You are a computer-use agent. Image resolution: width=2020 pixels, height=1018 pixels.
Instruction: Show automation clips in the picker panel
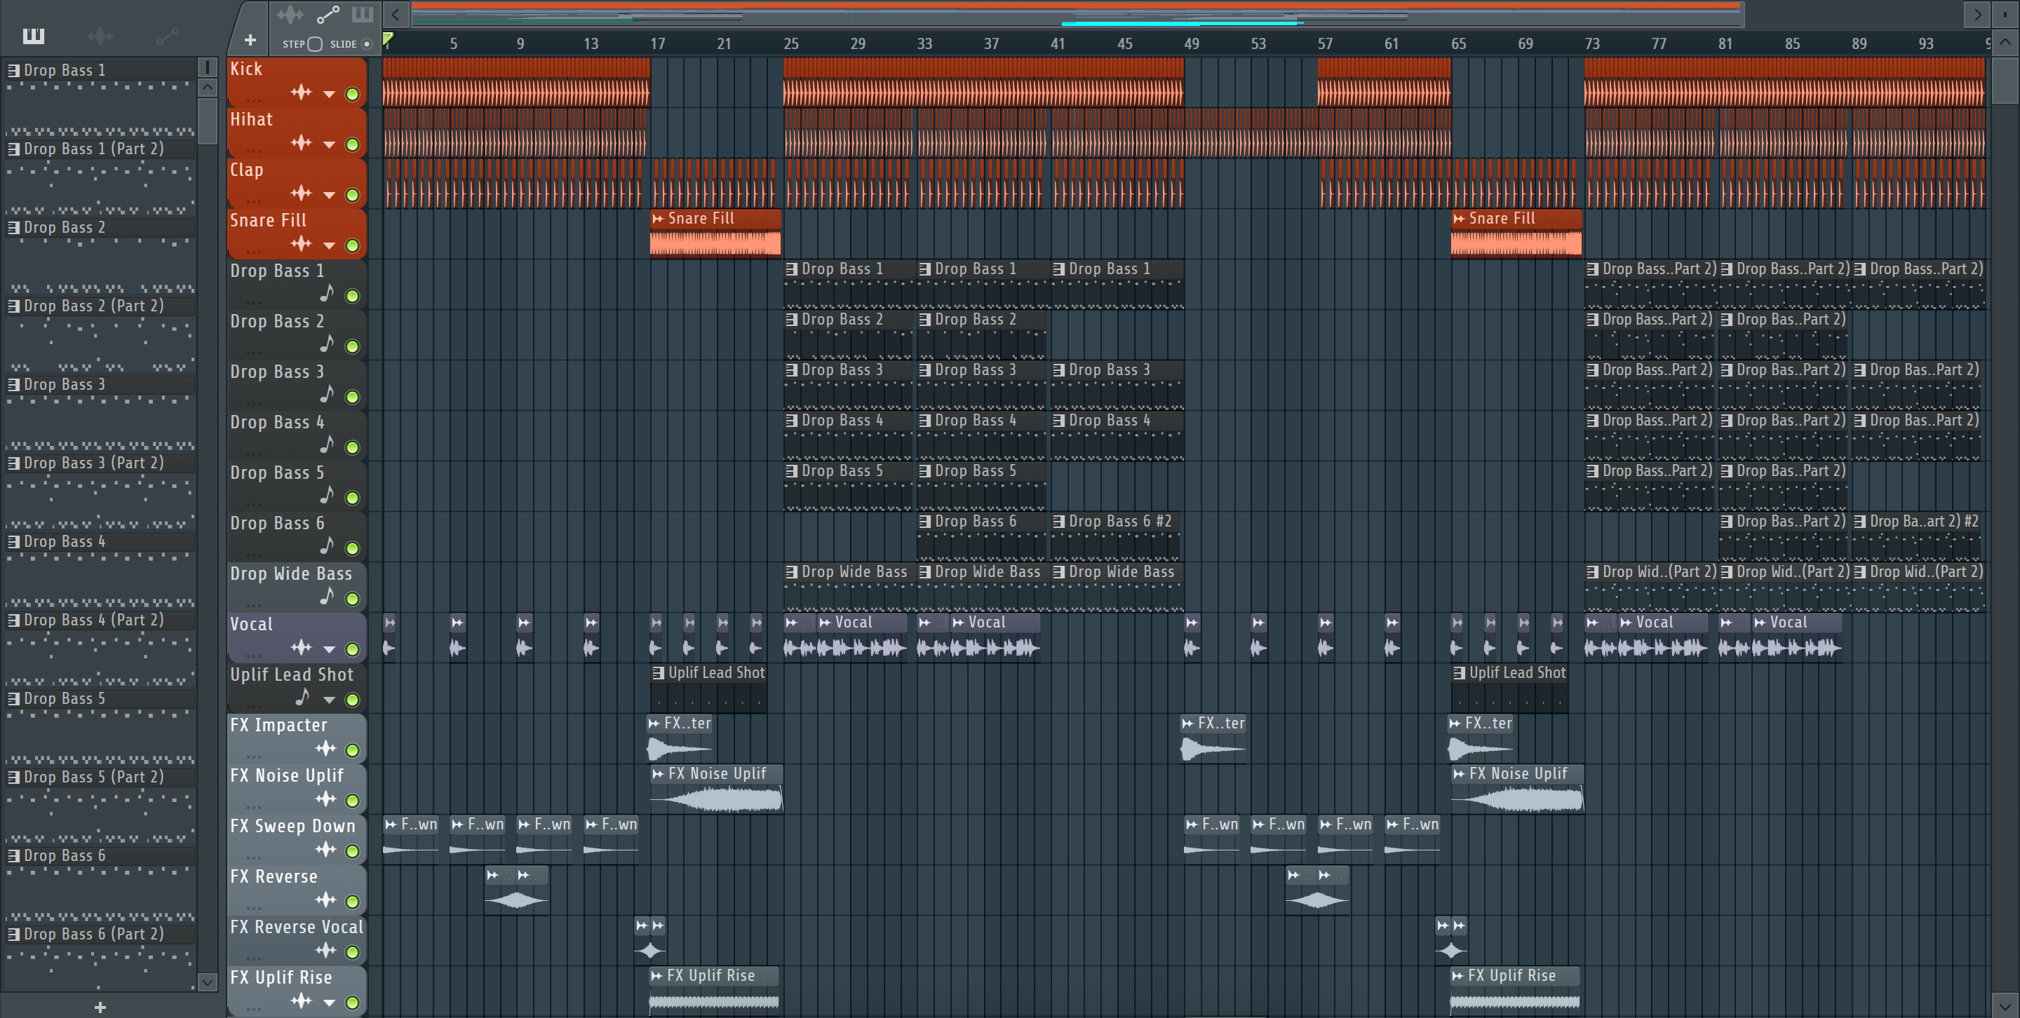pyautogui.click(x=167, y=36)
